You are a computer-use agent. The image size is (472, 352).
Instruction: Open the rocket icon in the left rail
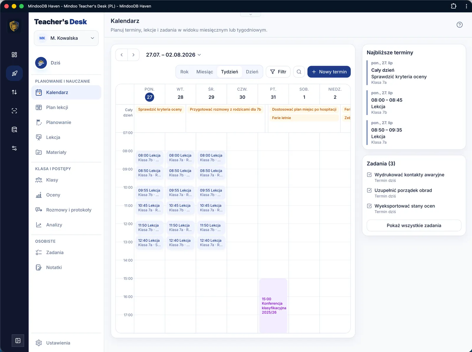(x=14, y=73)
